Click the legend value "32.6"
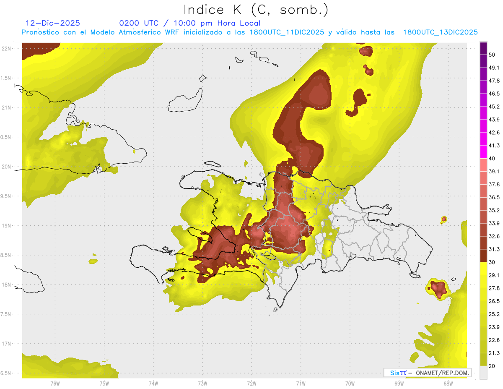Screen dimensions: 503x389 tap(494, 236)
